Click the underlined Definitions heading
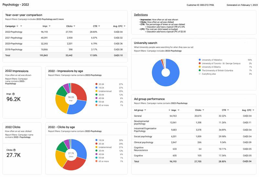This screenshot has width=259, height=177. (141, 15)
